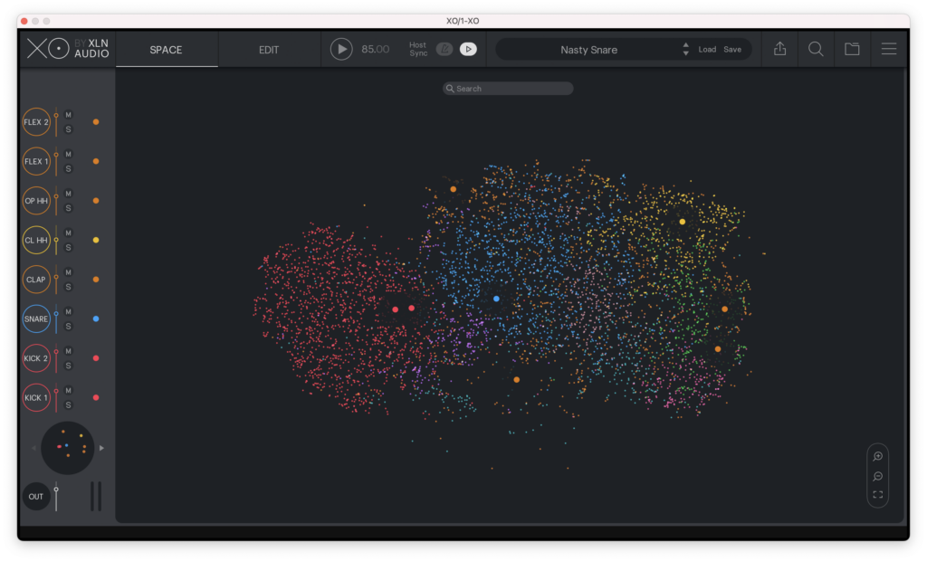Click the mini space map thumbnail
This screenshot has width=927, height=561.
click(x=67, y=448)
